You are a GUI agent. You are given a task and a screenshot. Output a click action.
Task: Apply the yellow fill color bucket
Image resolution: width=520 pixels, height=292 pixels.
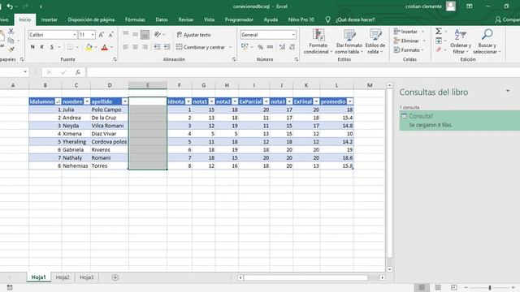(x=89, y=47)
